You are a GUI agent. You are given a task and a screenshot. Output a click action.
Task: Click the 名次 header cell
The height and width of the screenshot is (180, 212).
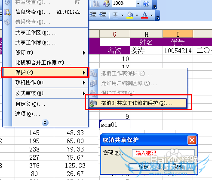115,51
